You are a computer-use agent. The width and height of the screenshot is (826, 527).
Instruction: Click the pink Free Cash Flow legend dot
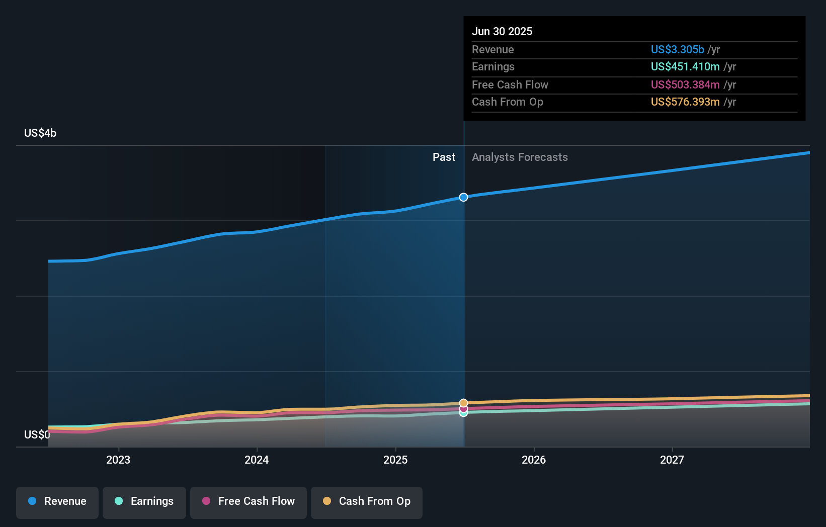pyautogui.click(x=206, y=501)
